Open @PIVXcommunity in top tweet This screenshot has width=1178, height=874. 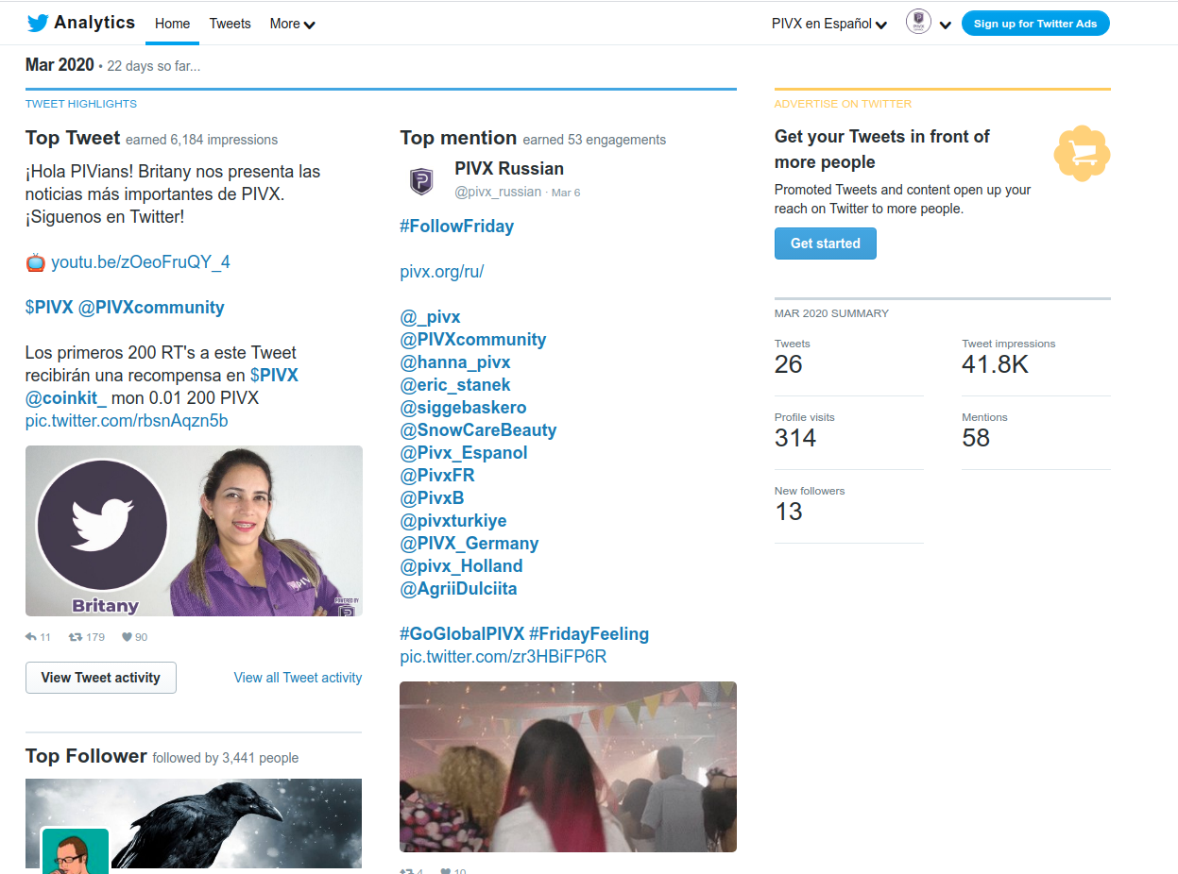coord(151,308)
